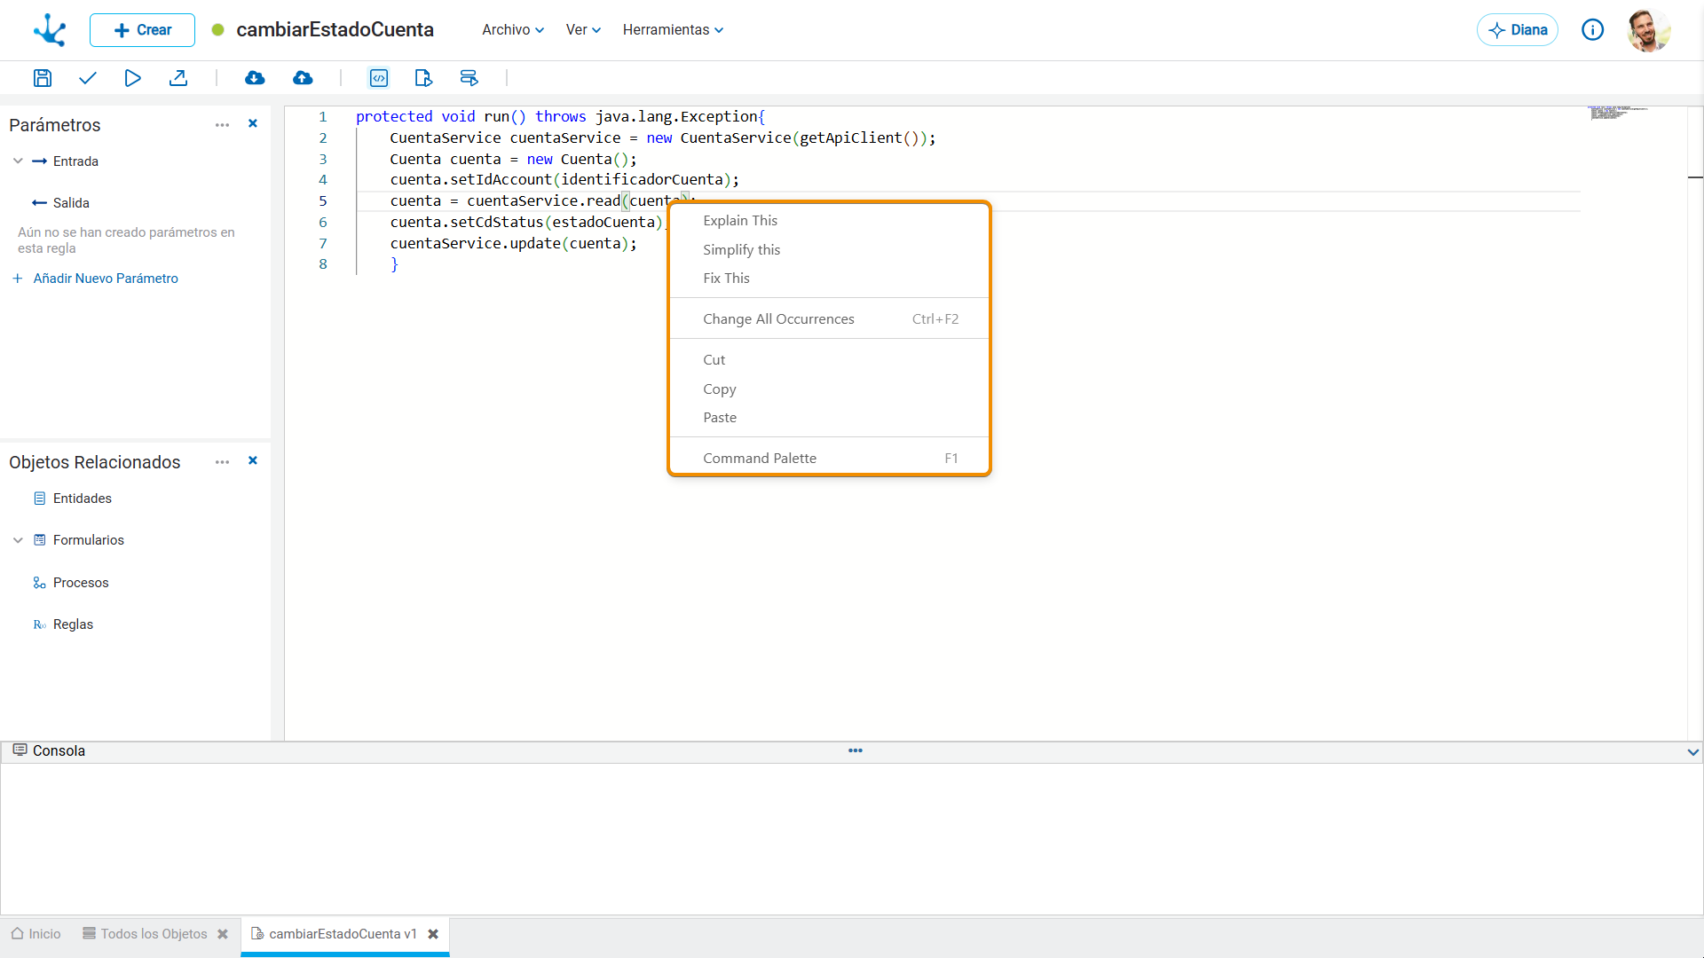Image resolution: width=1704 pixels, height=958 pixels.
Task: Click the validate checkmark icon
Action: (x=87, y=78)
